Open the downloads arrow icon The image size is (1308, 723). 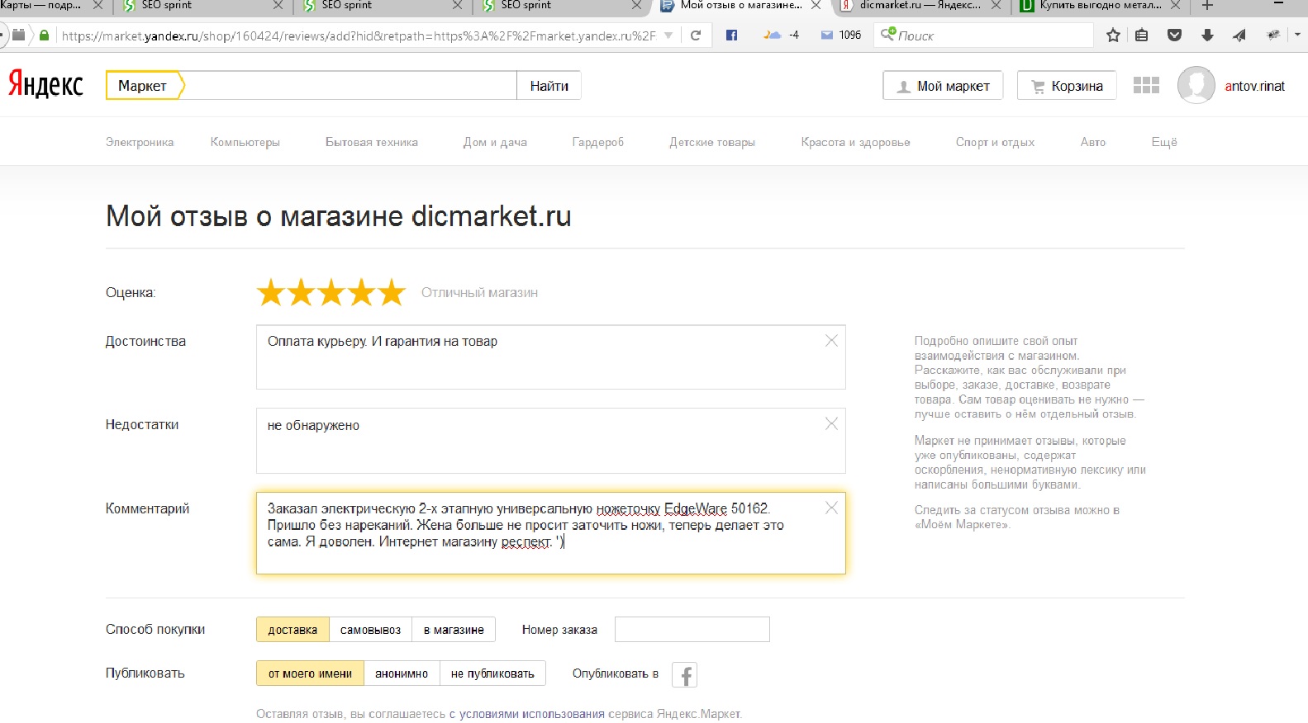[x=1207, y=35]
